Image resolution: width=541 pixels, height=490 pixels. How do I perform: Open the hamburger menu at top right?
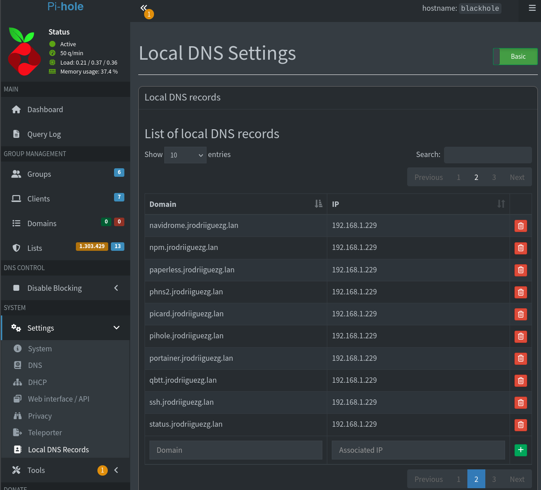[x=532, y=8]
